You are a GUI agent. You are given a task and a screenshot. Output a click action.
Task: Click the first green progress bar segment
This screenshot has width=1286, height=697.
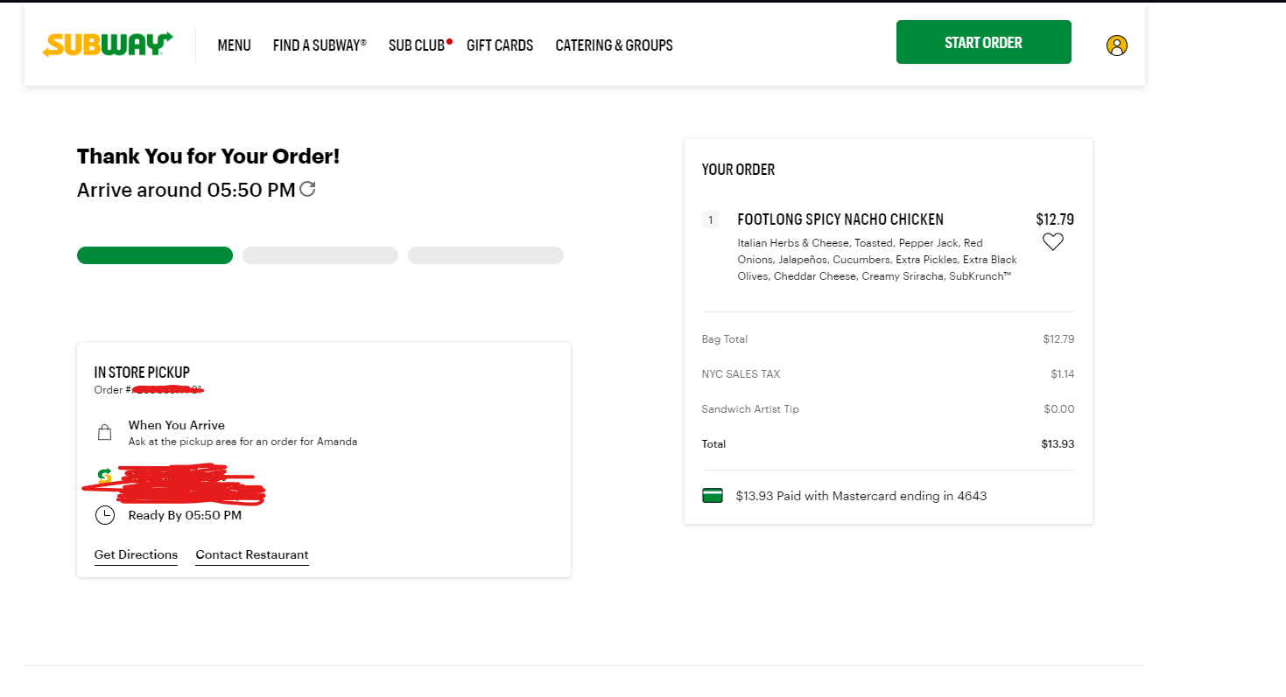(155, 255)
